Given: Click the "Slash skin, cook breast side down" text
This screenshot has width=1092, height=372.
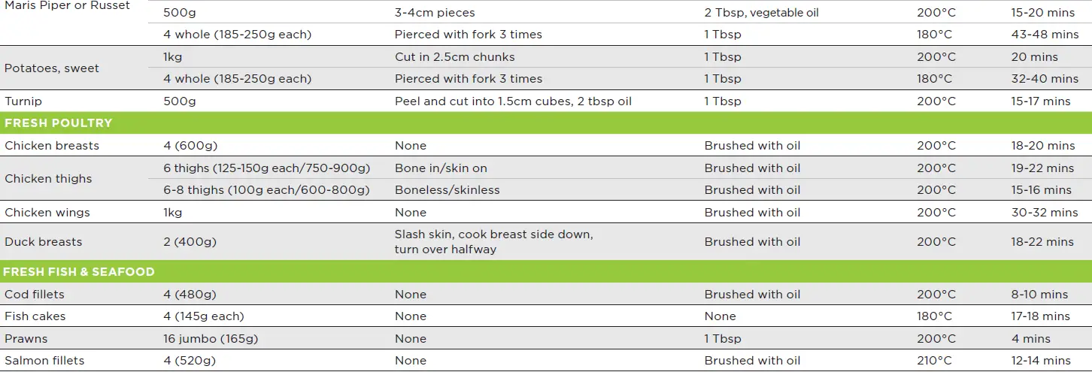Looking at the screenshot, I should click(493, 234).
